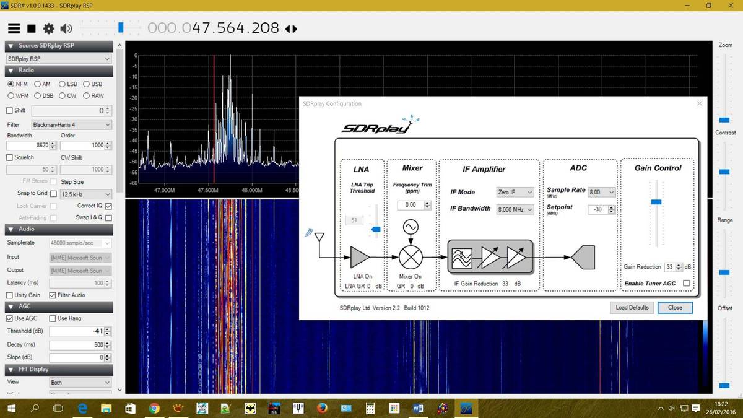Screen dimensions: 743x418
Task: Adjust the volume slider in the toolbar
Action: pyautogui.click(x=121, y=27)
